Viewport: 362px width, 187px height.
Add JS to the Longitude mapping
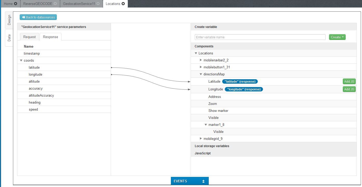pos(349,89)
